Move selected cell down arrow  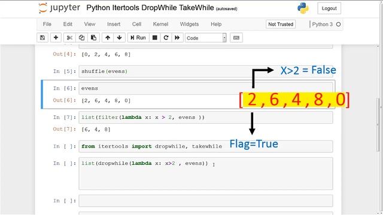120,38
